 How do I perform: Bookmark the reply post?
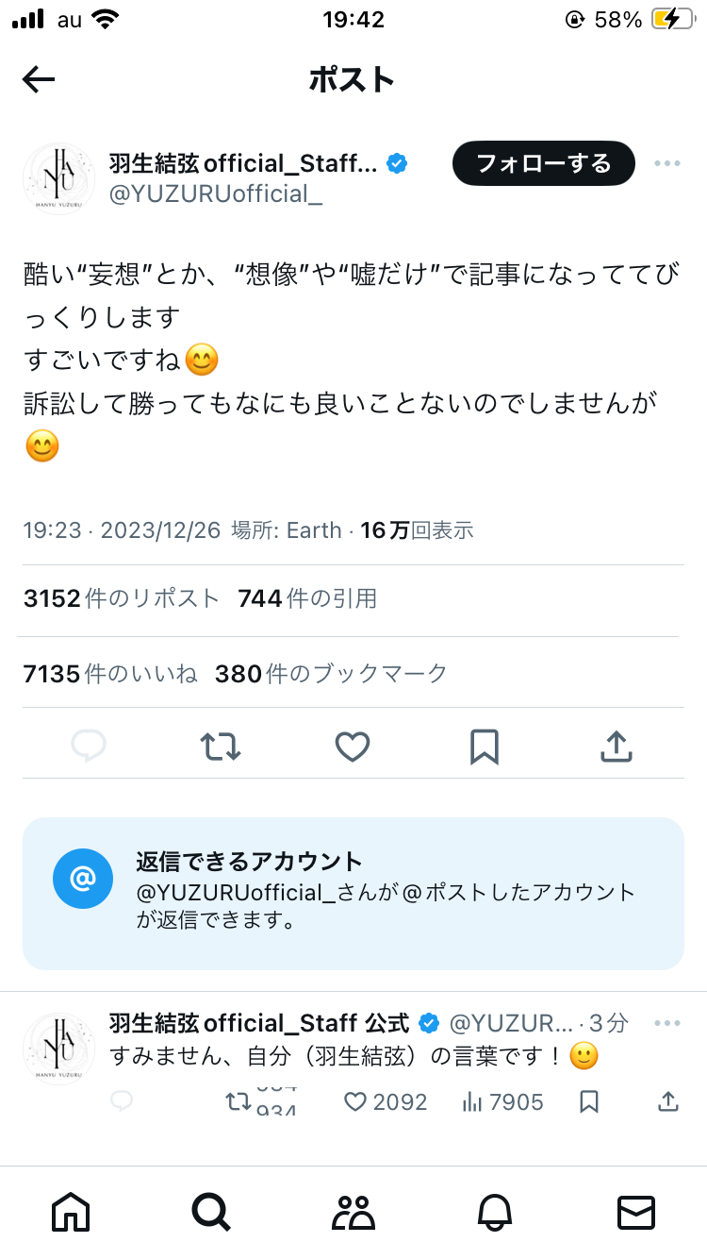point(589,1101)
